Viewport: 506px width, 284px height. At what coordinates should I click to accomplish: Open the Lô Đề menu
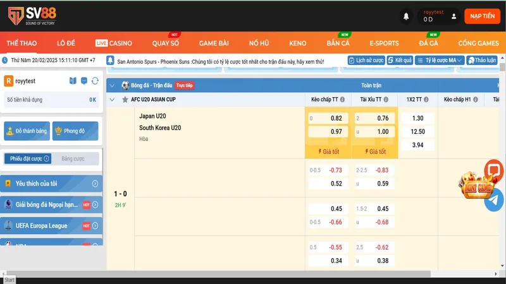point(66,43)
